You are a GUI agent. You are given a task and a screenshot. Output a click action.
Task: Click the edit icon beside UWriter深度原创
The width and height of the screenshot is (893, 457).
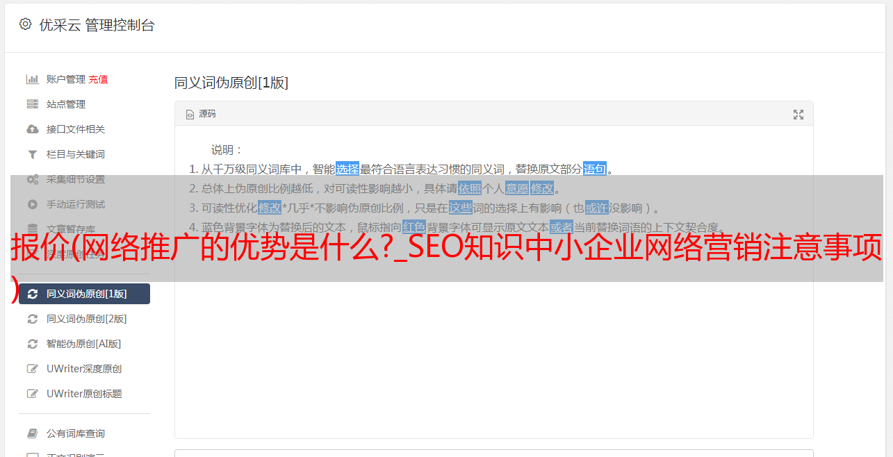tap(32, 369)
